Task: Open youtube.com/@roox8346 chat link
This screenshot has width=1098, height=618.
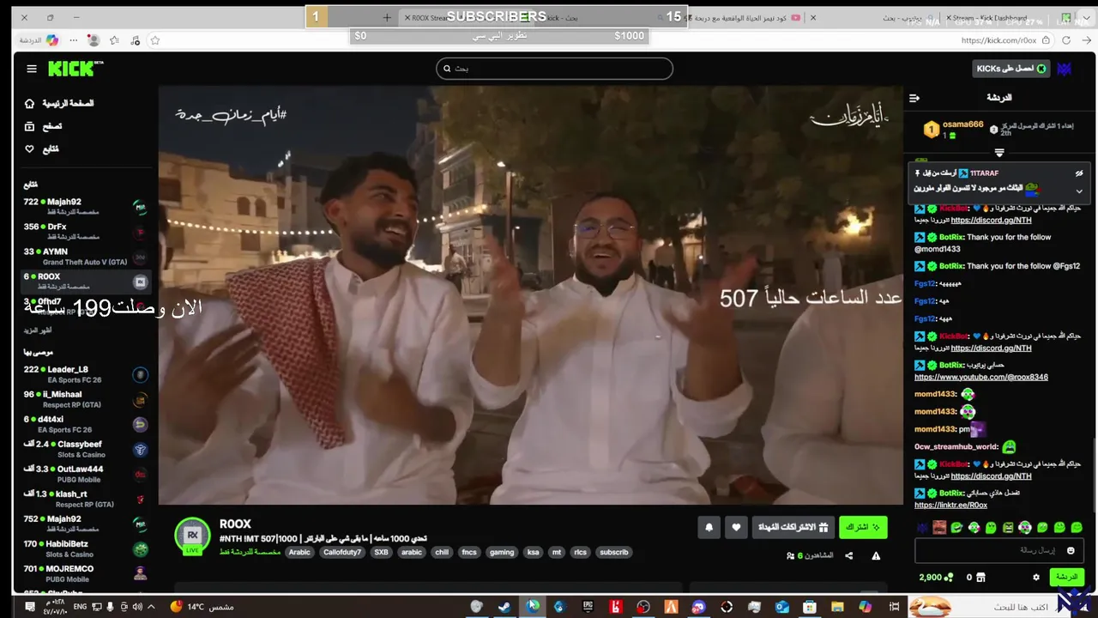Action: [981, 378]
